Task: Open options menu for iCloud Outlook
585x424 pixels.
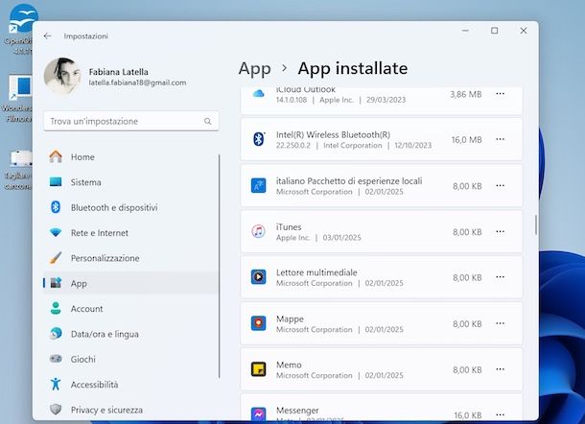Action: 500,94
